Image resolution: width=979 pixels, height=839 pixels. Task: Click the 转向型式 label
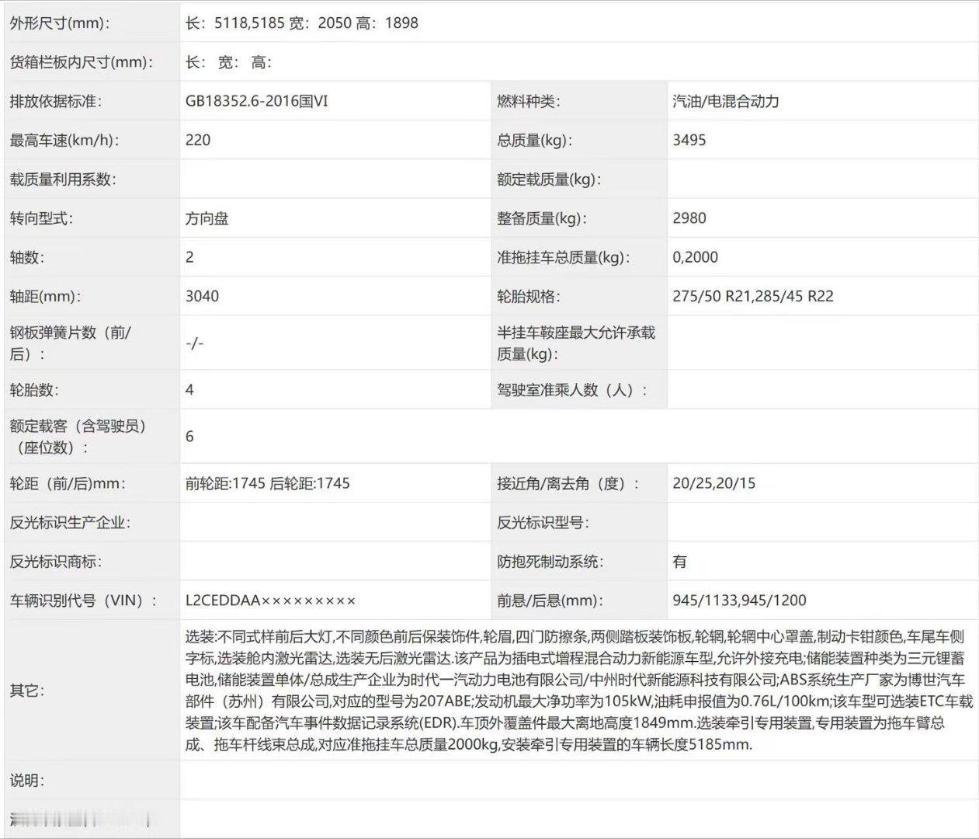40,218
